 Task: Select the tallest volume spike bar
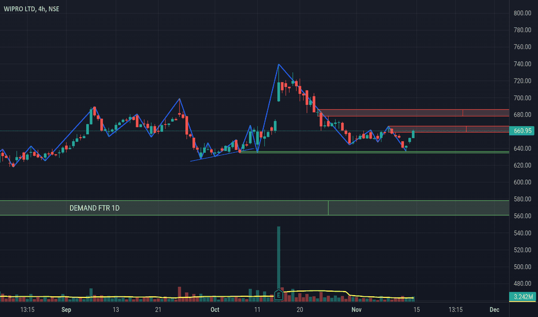click(x=279, y=258)
